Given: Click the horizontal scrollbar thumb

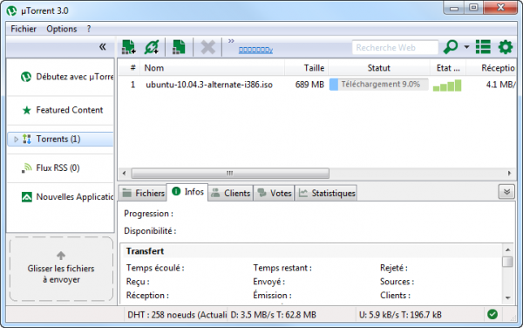Looking at the screenshot, I should tap(230, 174).
